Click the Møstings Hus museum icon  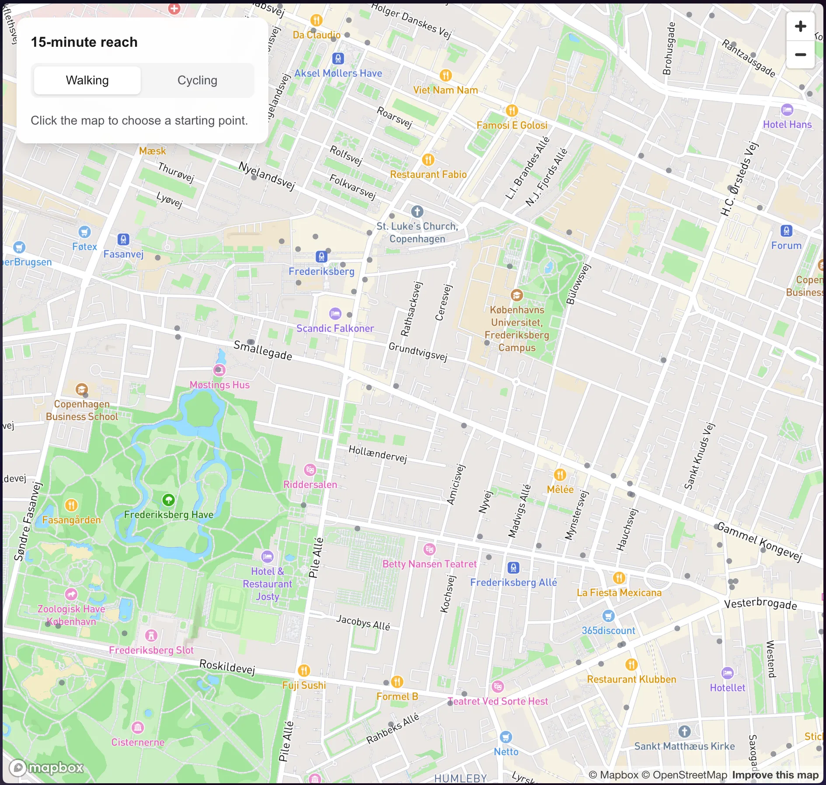[x=219, y=370]
